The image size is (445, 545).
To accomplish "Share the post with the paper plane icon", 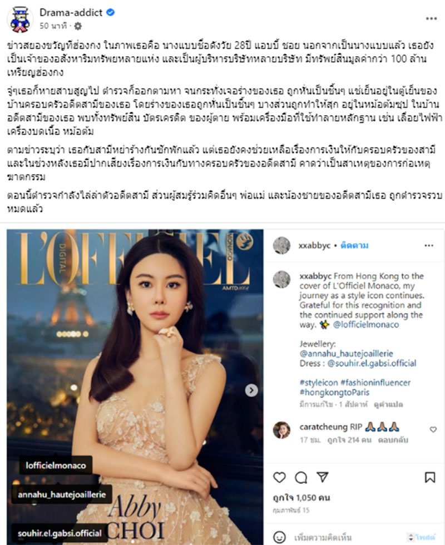I will (x=323, y=477).
